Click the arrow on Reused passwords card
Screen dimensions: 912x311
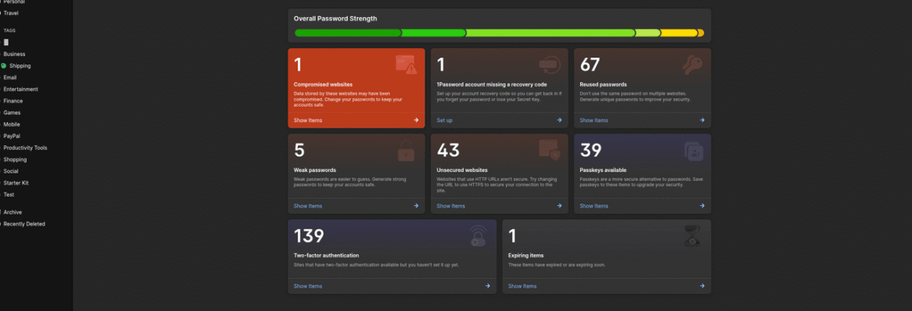pos(702,121)
